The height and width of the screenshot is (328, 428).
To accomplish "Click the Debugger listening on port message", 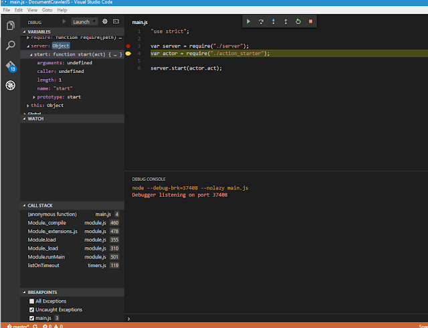I will coord(180,195).
